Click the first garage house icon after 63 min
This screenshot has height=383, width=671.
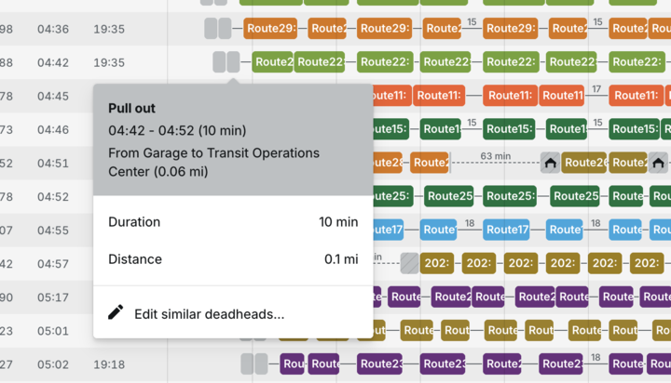tap(551, 163)
